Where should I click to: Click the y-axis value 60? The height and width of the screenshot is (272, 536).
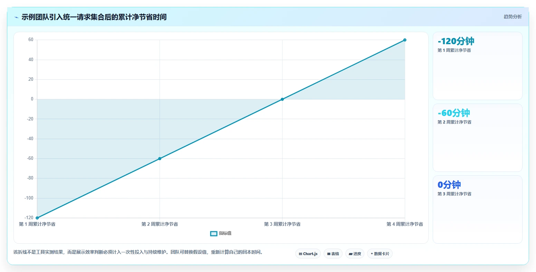pos(31,40)
